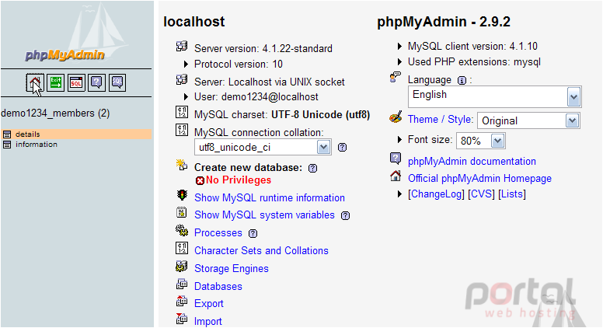Screen dimensions: 603x328
Task: Click the SQL documentation icon in the sidebar
Action: tap(117, 82)
